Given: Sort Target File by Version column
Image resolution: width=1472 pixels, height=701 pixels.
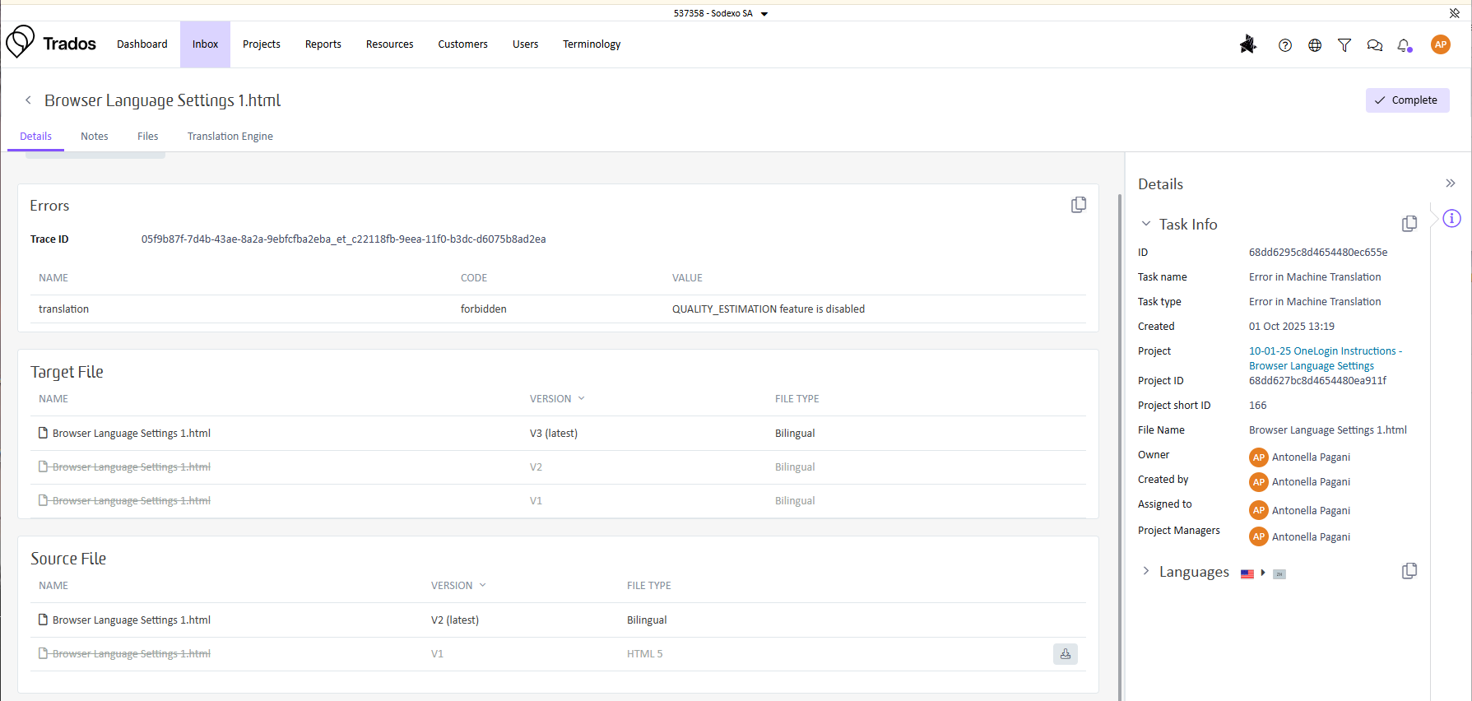Looking at the screenshot, I should [x=557, y=399].
